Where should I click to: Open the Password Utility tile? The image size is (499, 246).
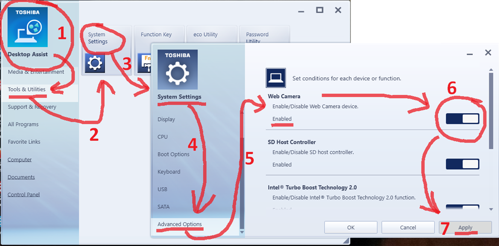pyautogui.click(x=264, y=35)
